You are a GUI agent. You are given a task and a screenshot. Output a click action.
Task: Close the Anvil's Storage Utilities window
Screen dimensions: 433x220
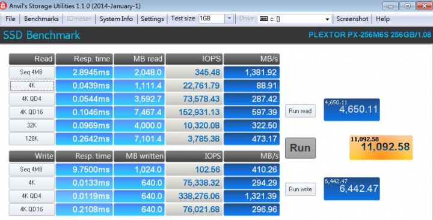click(x=425, y=6)
